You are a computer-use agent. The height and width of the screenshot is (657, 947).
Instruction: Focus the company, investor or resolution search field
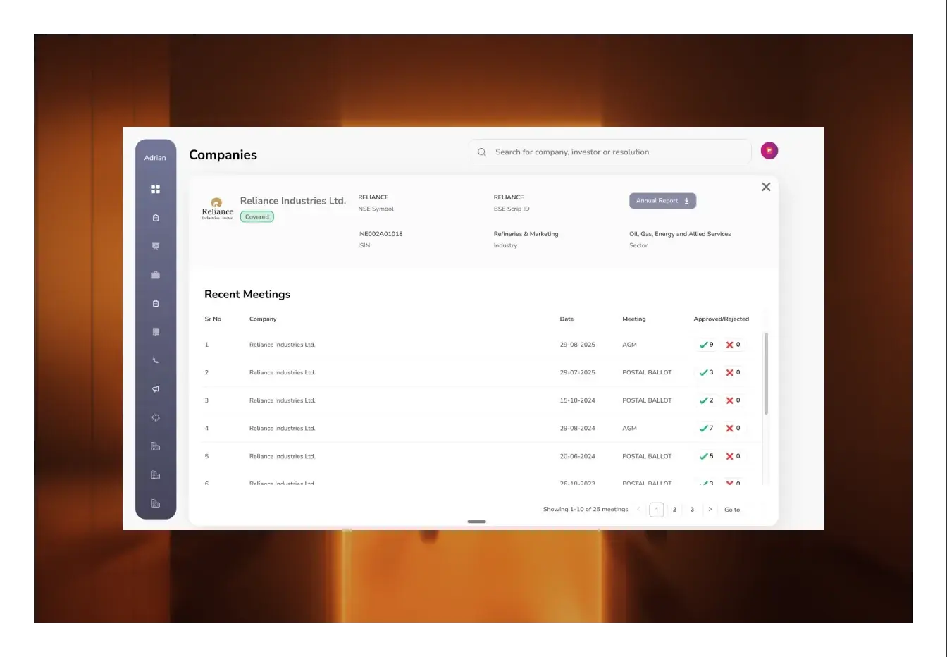[x=610, y=152]
